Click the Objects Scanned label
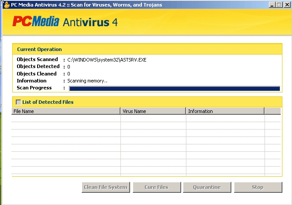292x205 pixels. coord(37,59)
